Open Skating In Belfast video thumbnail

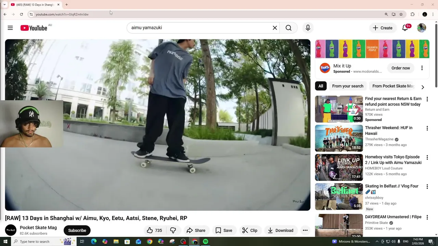coord(339,196)
